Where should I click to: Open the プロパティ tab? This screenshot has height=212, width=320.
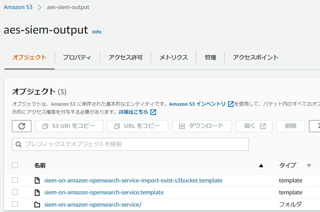tap(77, 57)
